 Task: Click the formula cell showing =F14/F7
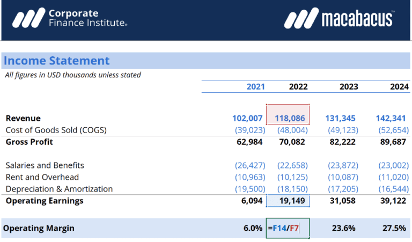(288, 228)
